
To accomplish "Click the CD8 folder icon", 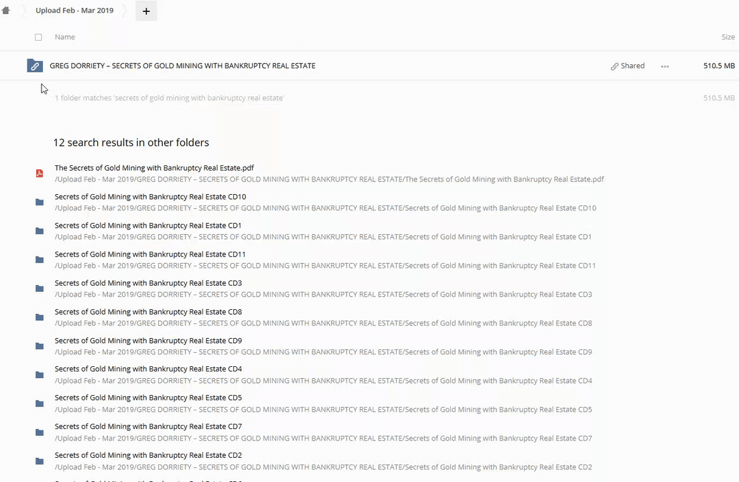I will (x=40, y=317).
